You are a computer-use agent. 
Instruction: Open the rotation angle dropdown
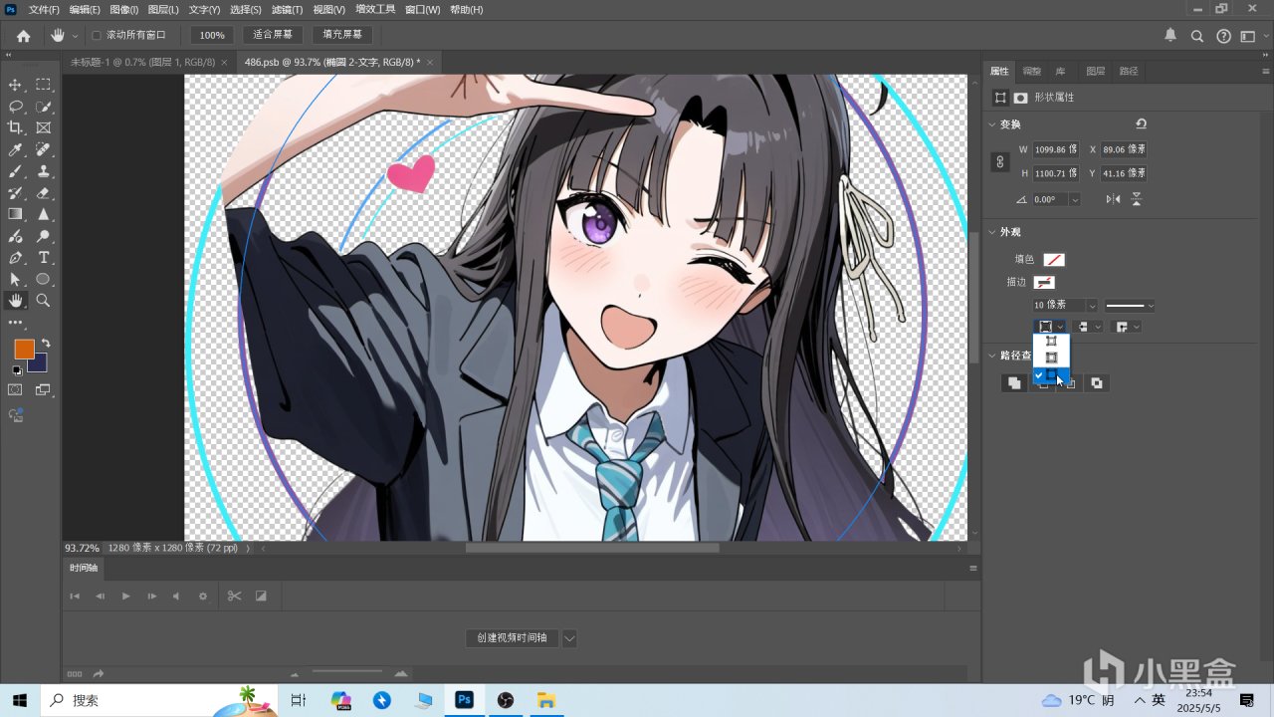[x=1074, y=199]
